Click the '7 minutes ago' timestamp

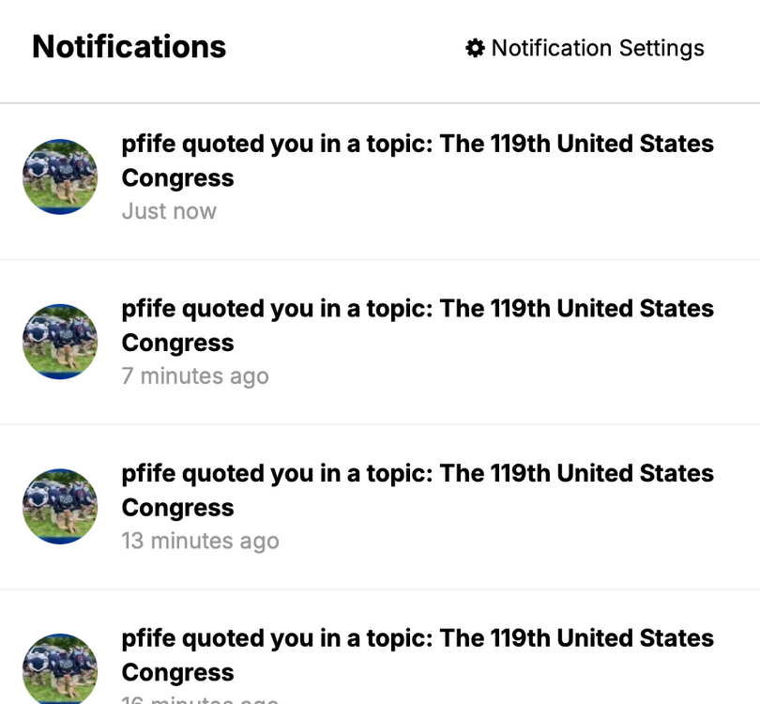[x=195, y=376]
